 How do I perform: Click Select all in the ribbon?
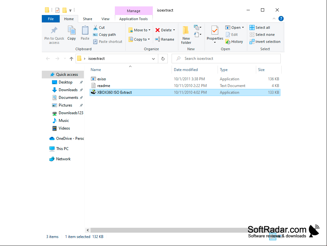pos(260,28)
